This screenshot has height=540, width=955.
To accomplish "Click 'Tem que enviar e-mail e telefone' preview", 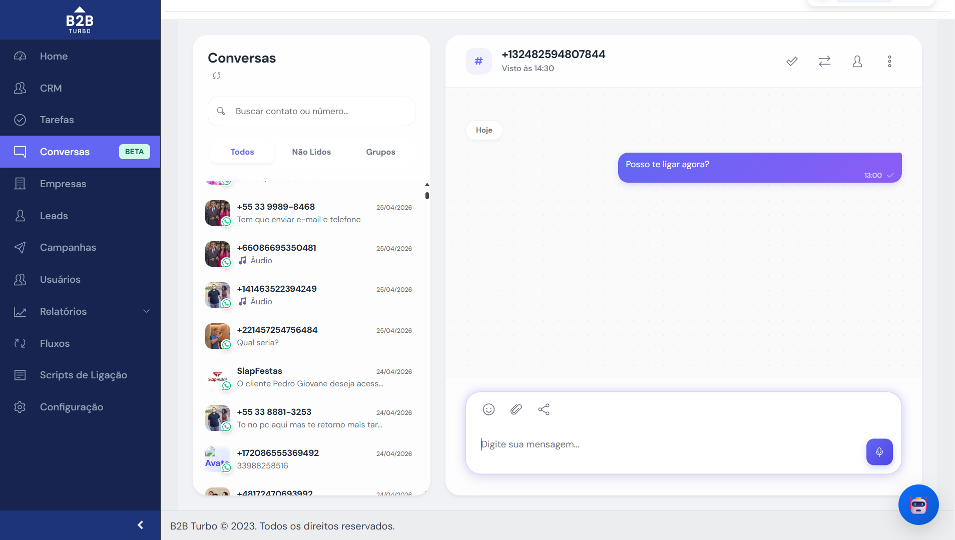I will click(299, 220).
